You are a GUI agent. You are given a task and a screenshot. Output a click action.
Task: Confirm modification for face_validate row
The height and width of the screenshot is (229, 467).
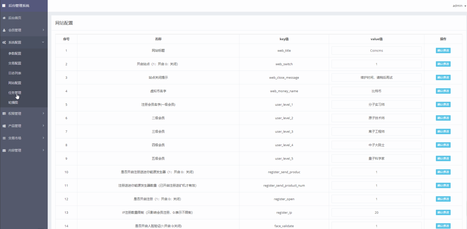443,226
